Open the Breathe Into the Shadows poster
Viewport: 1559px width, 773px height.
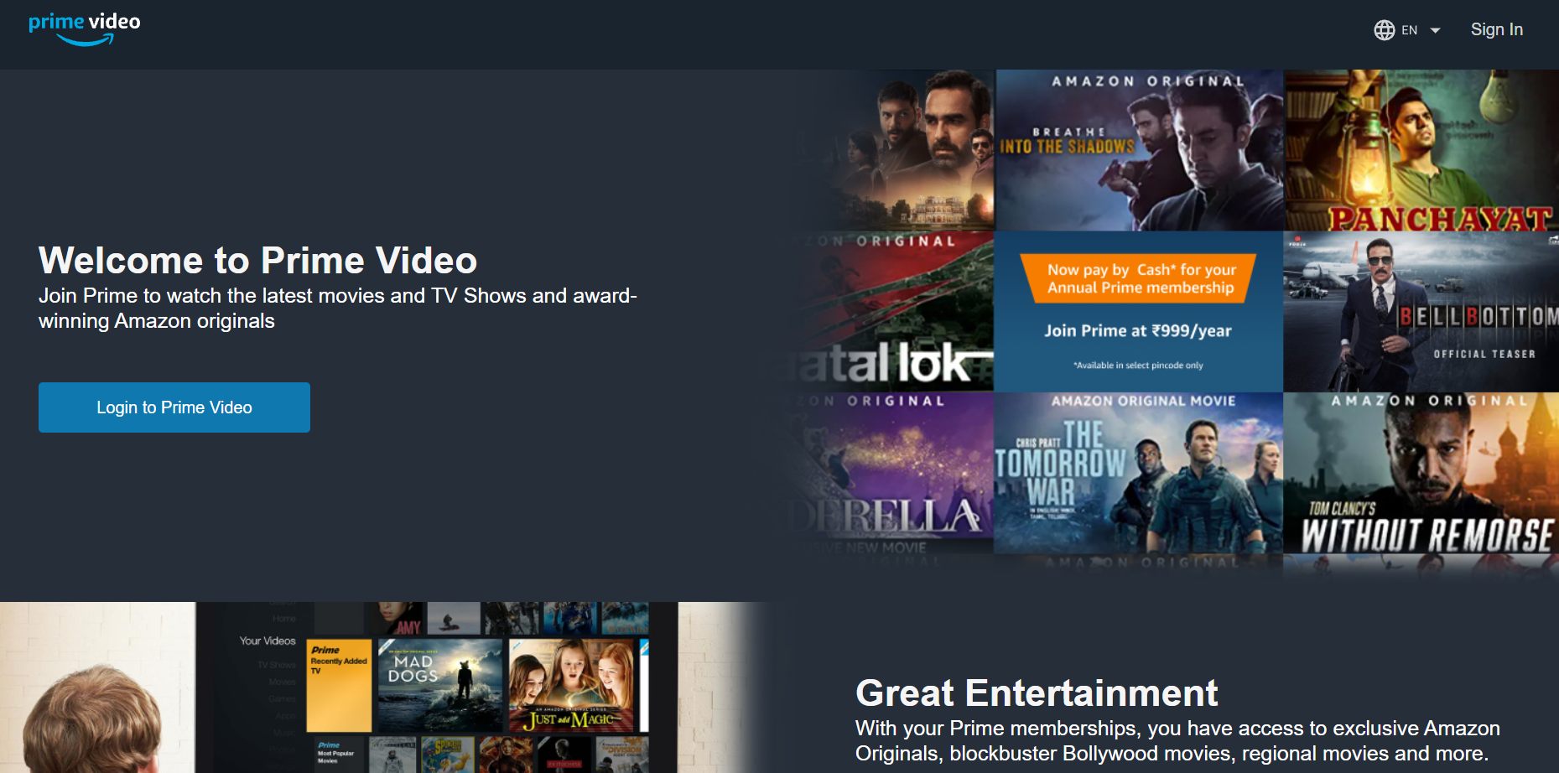1138,151
